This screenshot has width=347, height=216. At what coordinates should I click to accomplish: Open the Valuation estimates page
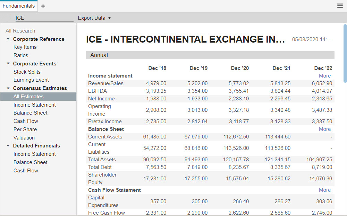tap(24, 137)
